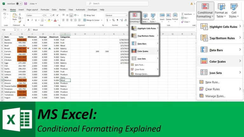Open the Merge & Center dropdown arrow
Image resolution: width=244 pixels, height=137 pixels.
pyautogui.click(x=102, y=20)
